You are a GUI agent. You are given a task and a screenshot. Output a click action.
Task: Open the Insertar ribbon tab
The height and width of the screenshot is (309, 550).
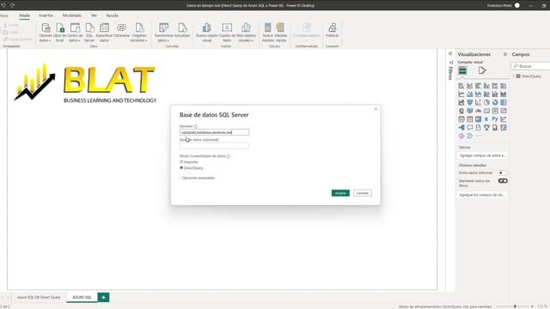[46, 15]
